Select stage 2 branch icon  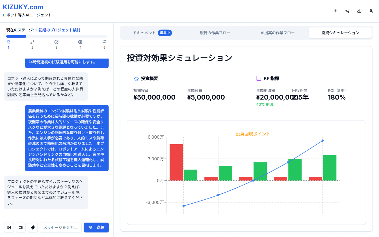pos(32,42)
